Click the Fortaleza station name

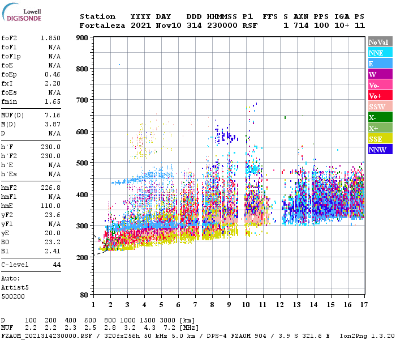click(x=102, y=25)
